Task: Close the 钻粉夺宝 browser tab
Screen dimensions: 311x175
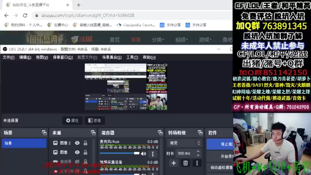Action: (x=67, y=5)
